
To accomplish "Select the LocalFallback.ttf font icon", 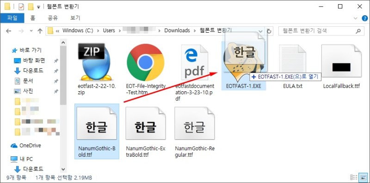I will coord(341,61).
